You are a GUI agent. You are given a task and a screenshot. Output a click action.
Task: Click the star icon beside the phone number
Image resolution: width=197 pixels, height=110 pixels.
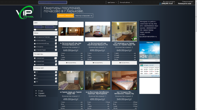[160, 3]
